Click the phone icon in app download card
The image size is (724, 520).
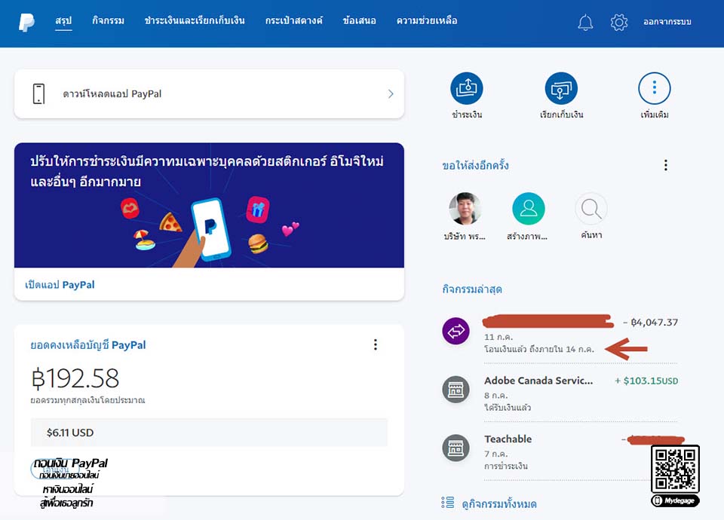point(38,93)
